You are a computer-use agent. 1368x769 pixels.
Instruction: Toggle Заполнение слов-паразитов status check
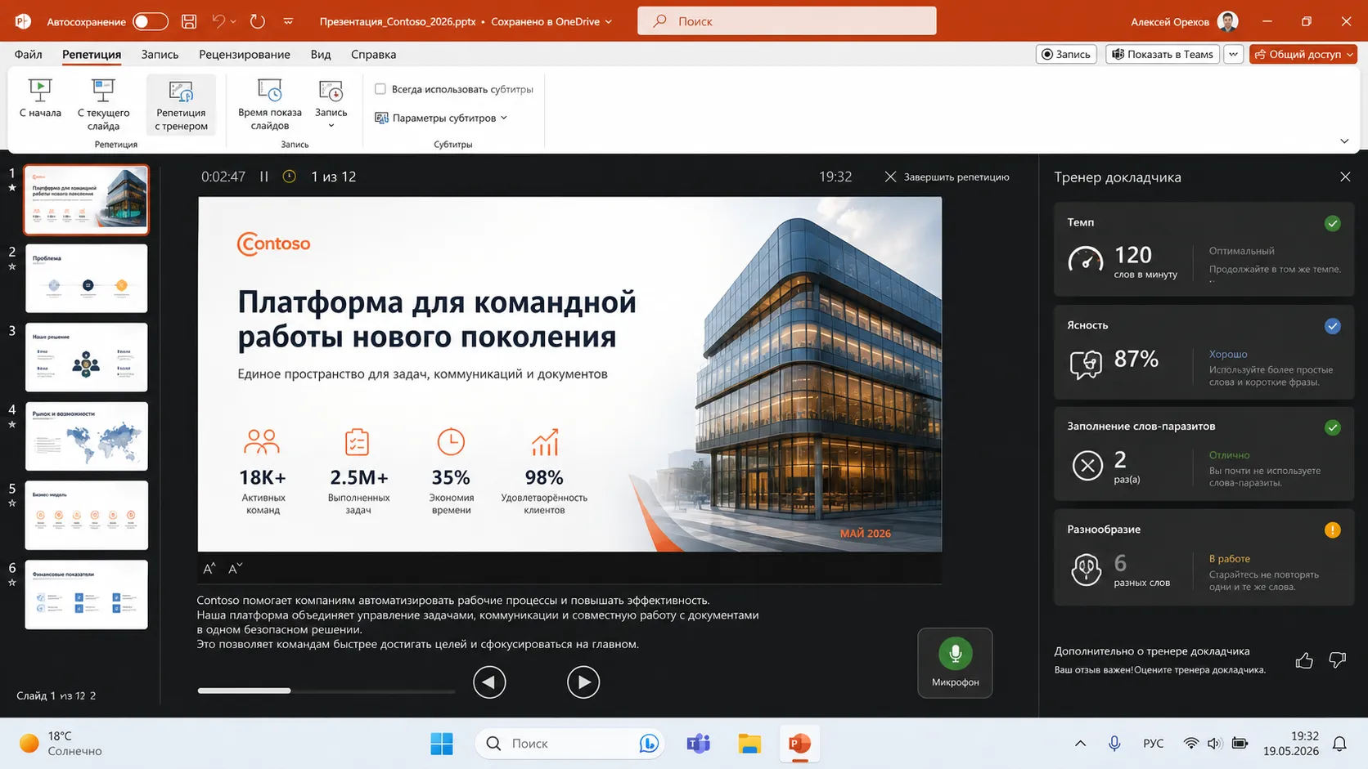click(1333, 427)
